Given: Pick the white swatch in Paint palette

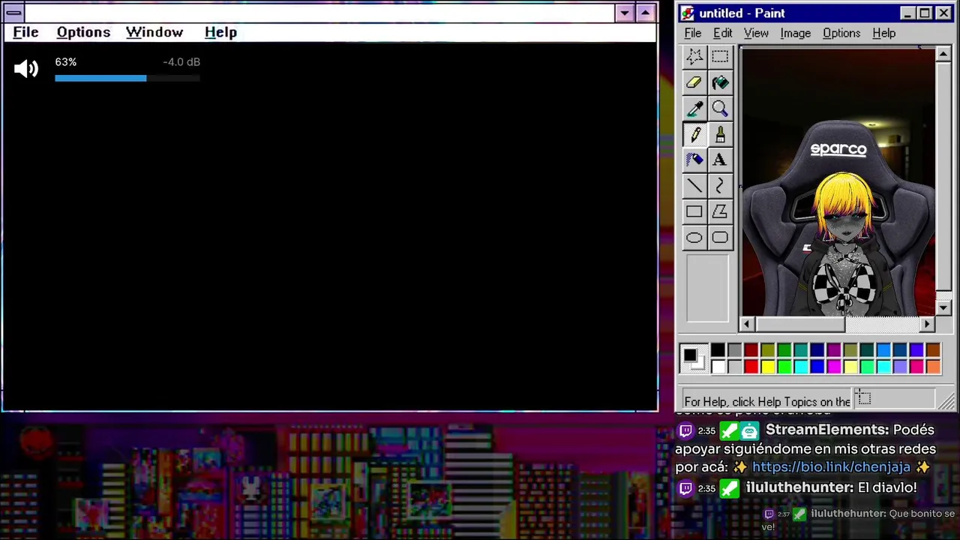Looking at the screenshot, I should click(x=718, y=367).
